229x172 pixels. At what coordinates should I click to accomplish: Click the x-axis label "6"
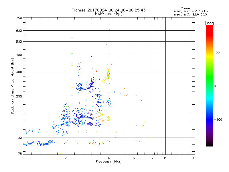(x=134, y=158)
